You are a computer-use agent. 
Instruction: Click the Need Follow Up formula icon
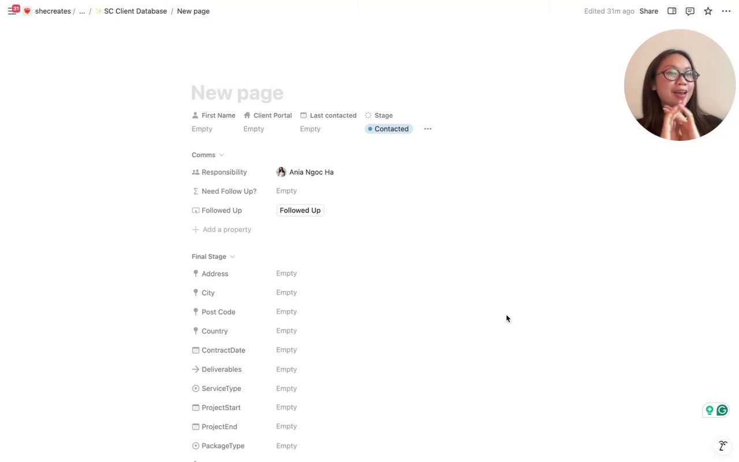click(x=196, y=191)
